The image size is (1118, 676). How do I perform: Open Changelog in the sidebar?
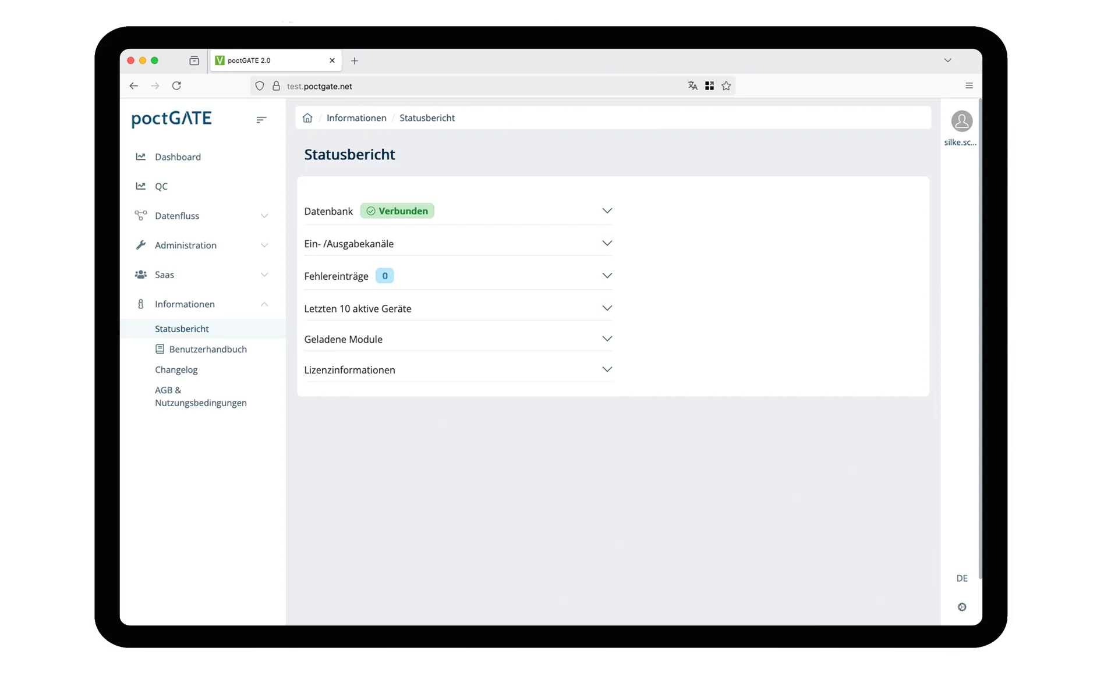(x=176, y=370)
